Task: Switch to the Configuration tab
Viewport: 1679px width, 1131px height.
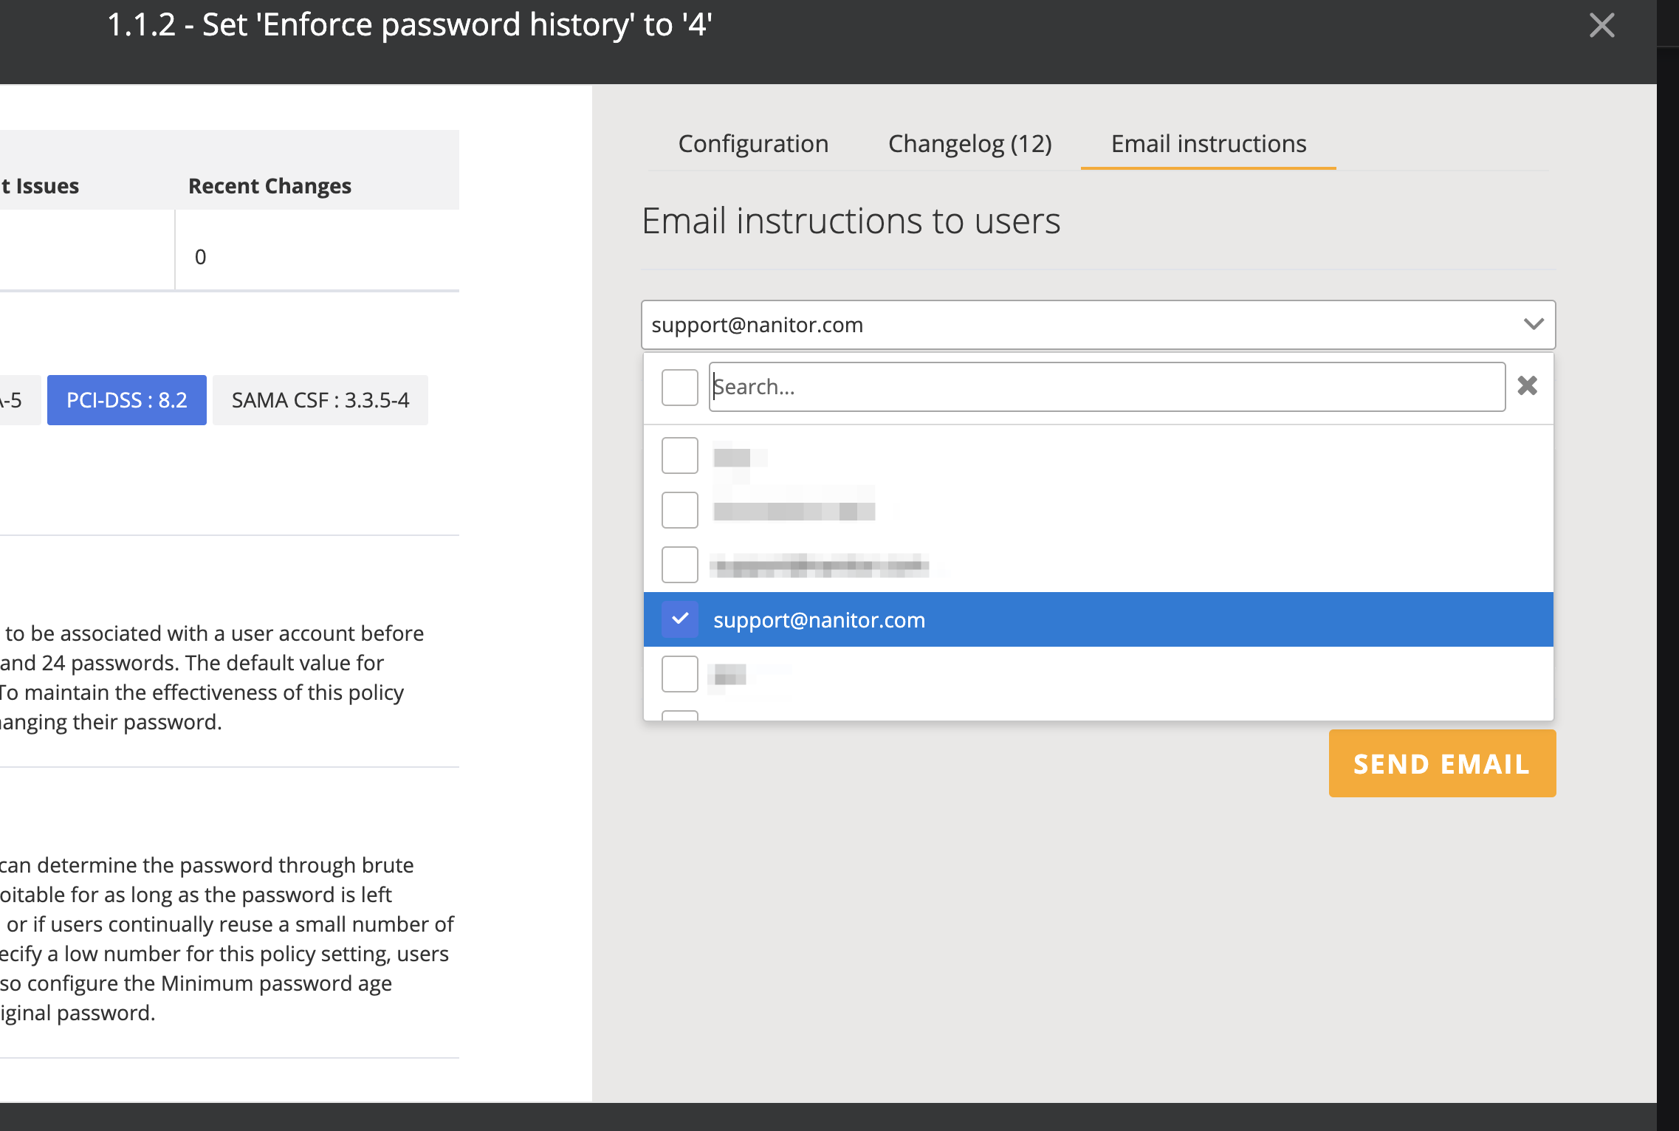Action: point(753,143)
